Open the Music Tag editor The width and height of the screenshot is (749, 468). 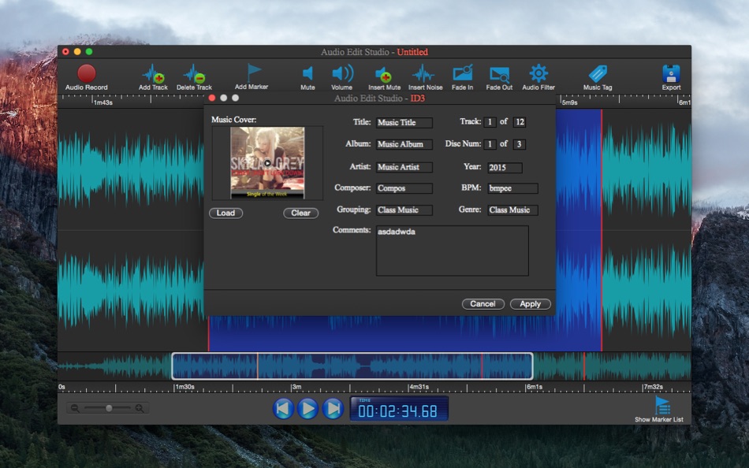tap(598, 73)
